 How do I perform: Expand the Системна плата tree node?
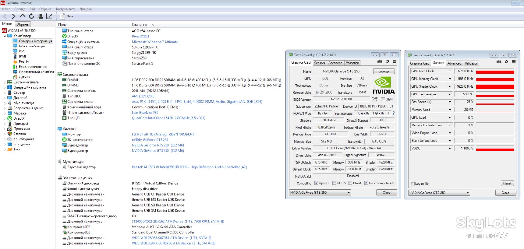[5, 82]
